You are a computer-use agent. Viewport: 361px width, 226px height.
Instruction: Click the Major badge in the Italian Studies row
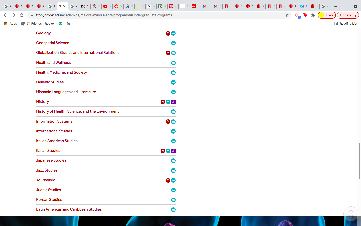(163, 151)
